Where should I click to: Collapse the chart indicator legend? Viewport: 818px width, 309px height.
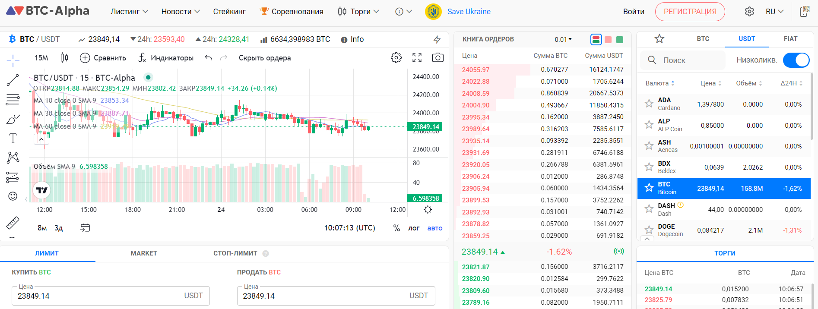click(x=41, y=139)
